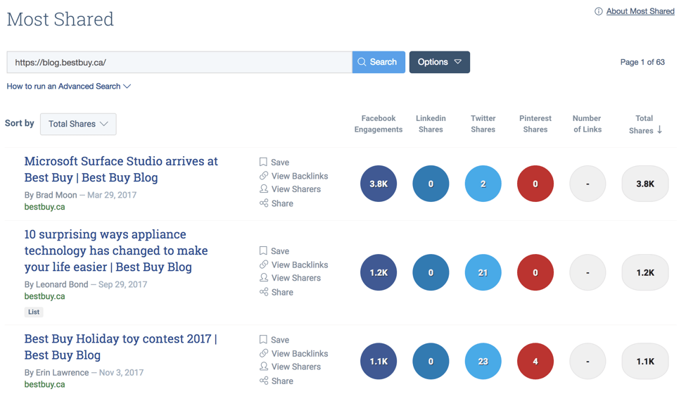This screenshot has height=394, width=686.
Task: Sort by Total Shares column header
Action: point(644,124)
